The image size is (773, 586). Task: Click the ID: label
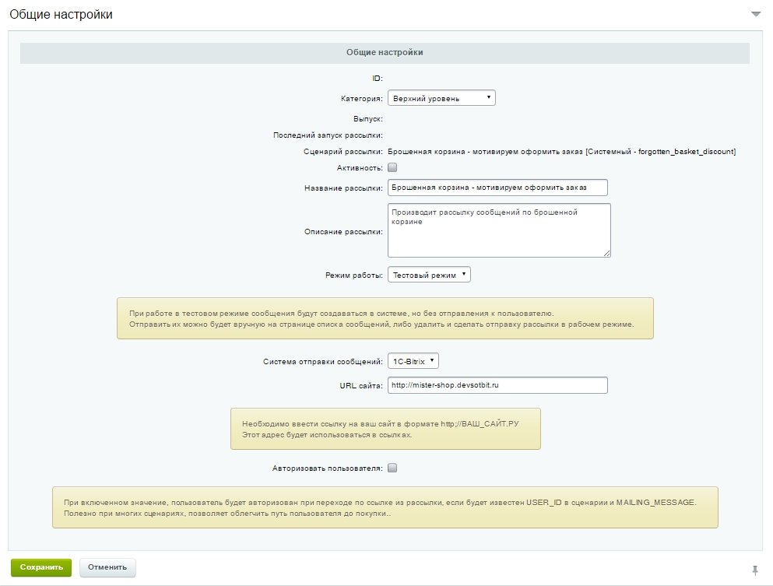tap(377, 79)
